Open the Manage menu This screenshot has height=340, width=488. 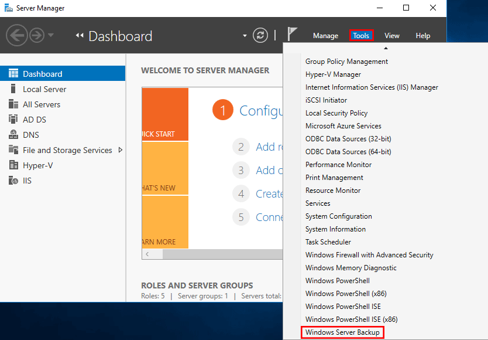click(325, 36)
